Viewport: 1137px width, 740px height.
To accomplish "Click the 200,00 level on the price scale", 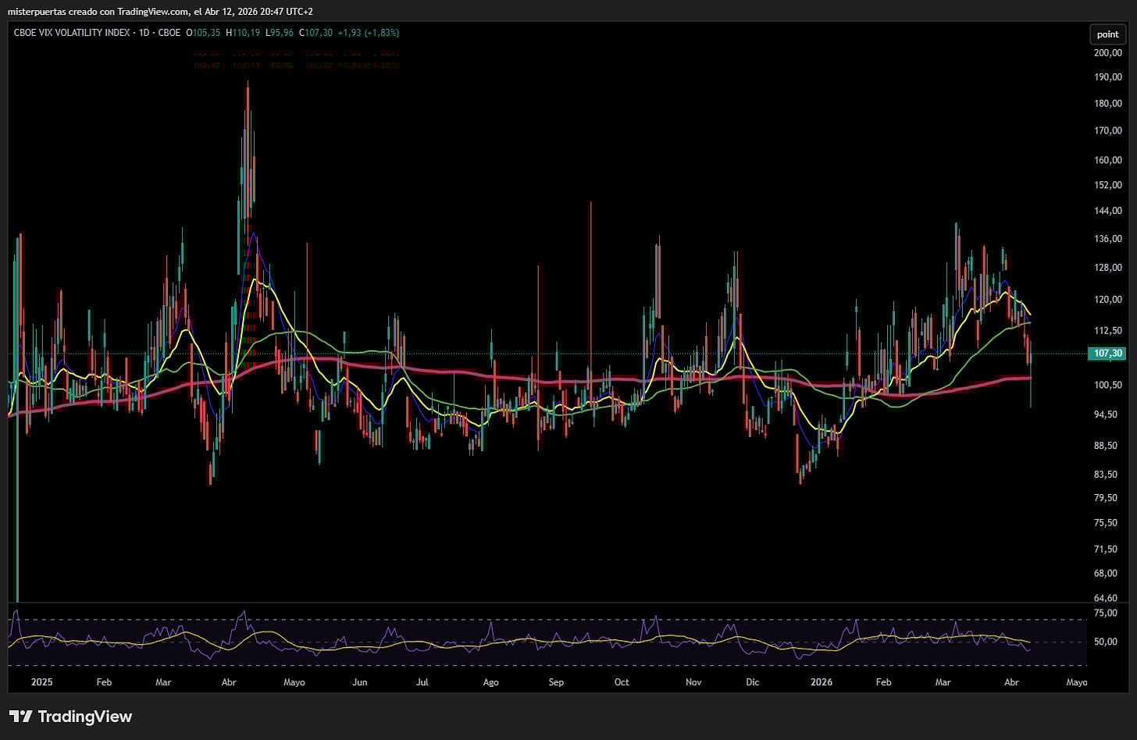I will [1107, 53].
